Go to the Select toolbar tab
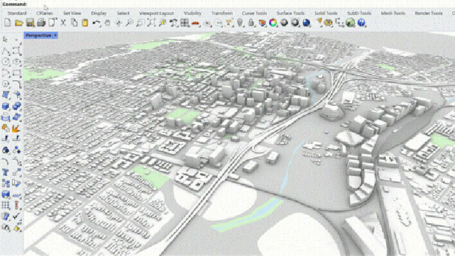455x256 pixels. pyautogui.click(x=123, y=13)
